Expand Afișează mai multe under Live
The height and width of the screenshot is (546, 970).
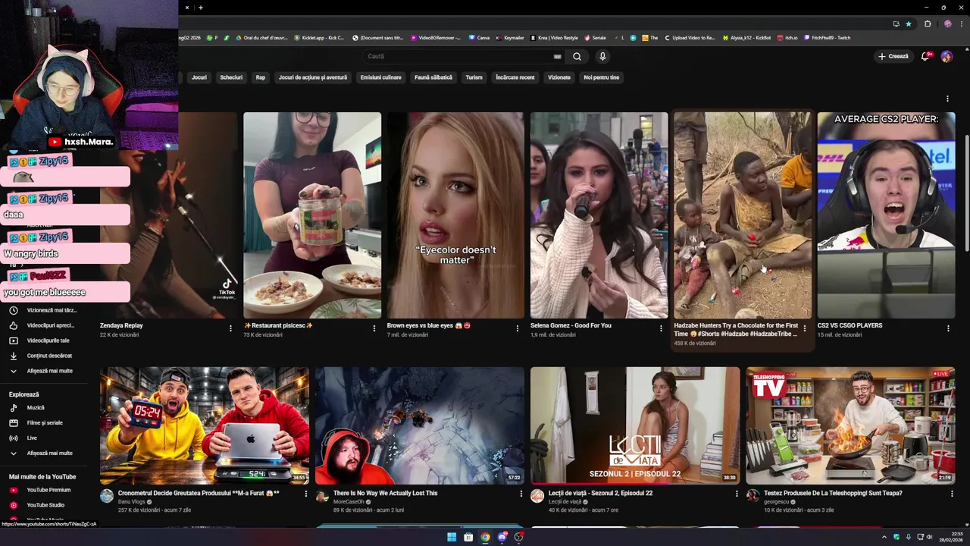45,453
